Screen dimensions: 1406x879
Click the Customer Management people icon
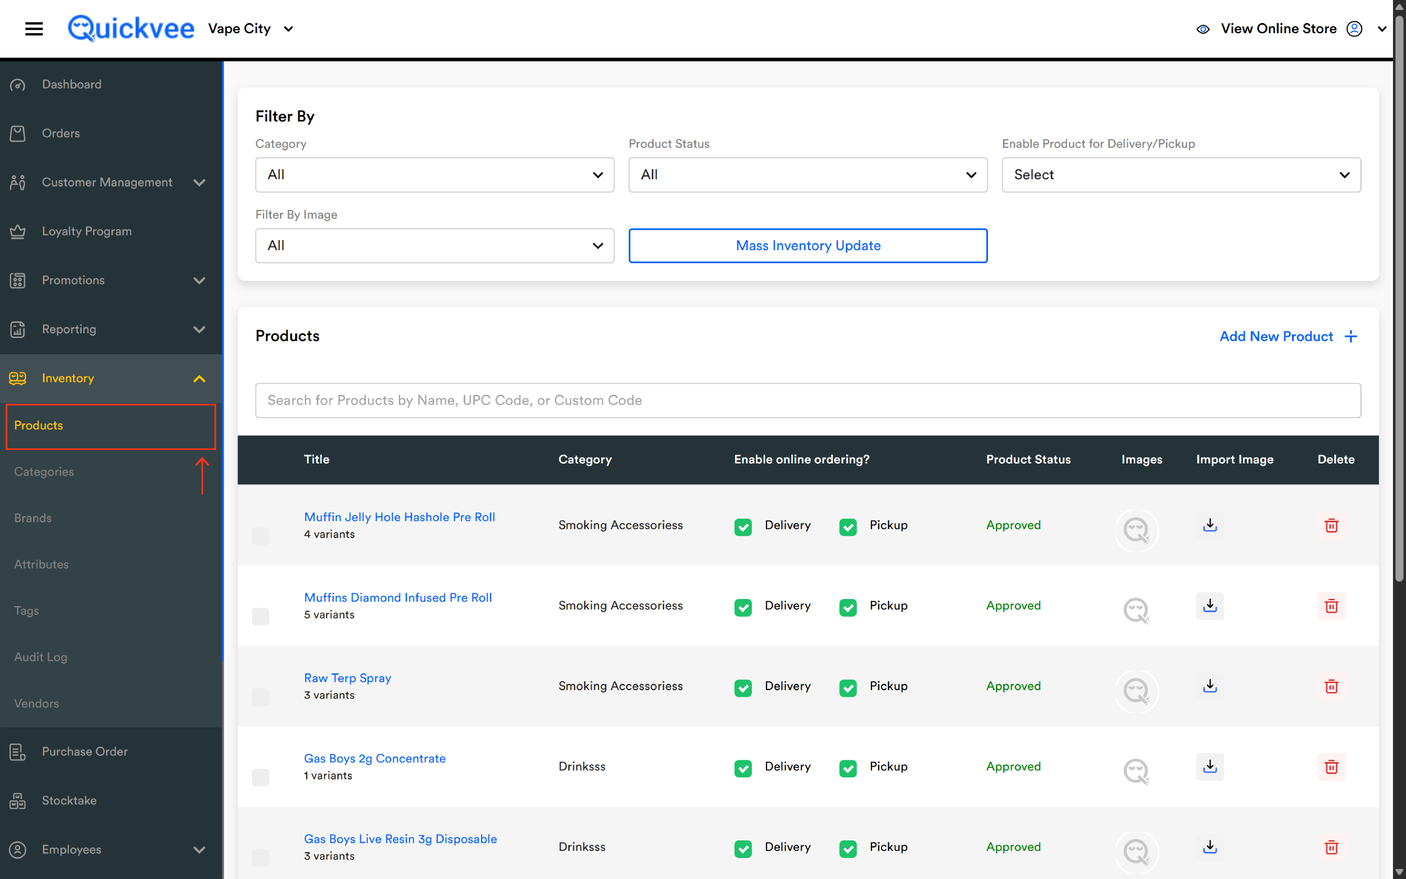point(18,183)
